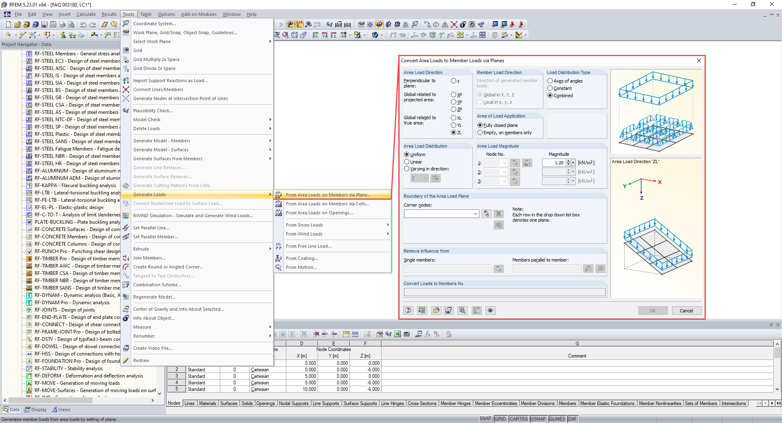Click the Cancel button in the dialog
The height and width of the screenshot is (423, 782).
(x=687, y=310)
